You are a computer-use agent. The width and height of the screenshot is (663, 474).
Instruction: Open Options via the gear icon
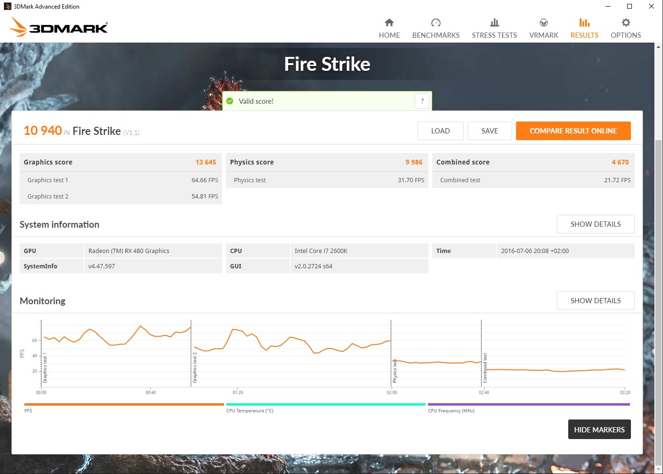626,22
